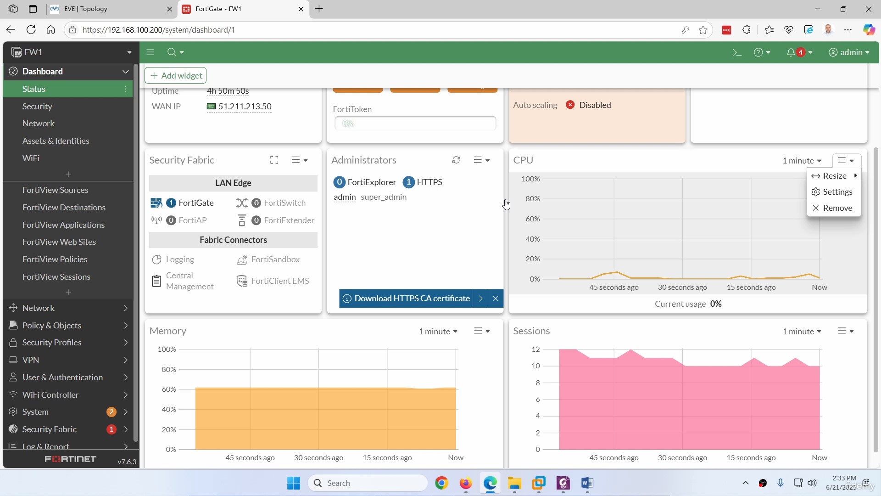Image resolution: width=881 pixels, height=496 pixels.
Task: Expand Security Profiles menu
Action: (68, 343)
